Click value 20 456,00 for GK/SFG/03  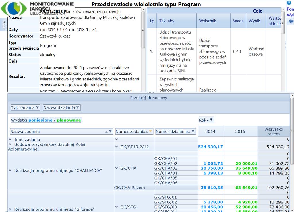tap(212, 207)
